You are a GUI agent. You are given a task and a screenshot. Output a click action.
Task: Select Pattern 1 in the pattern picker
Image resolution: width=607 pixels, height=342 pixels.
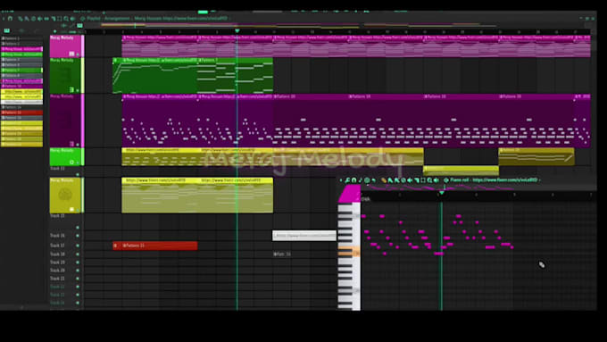click(21, 38)
